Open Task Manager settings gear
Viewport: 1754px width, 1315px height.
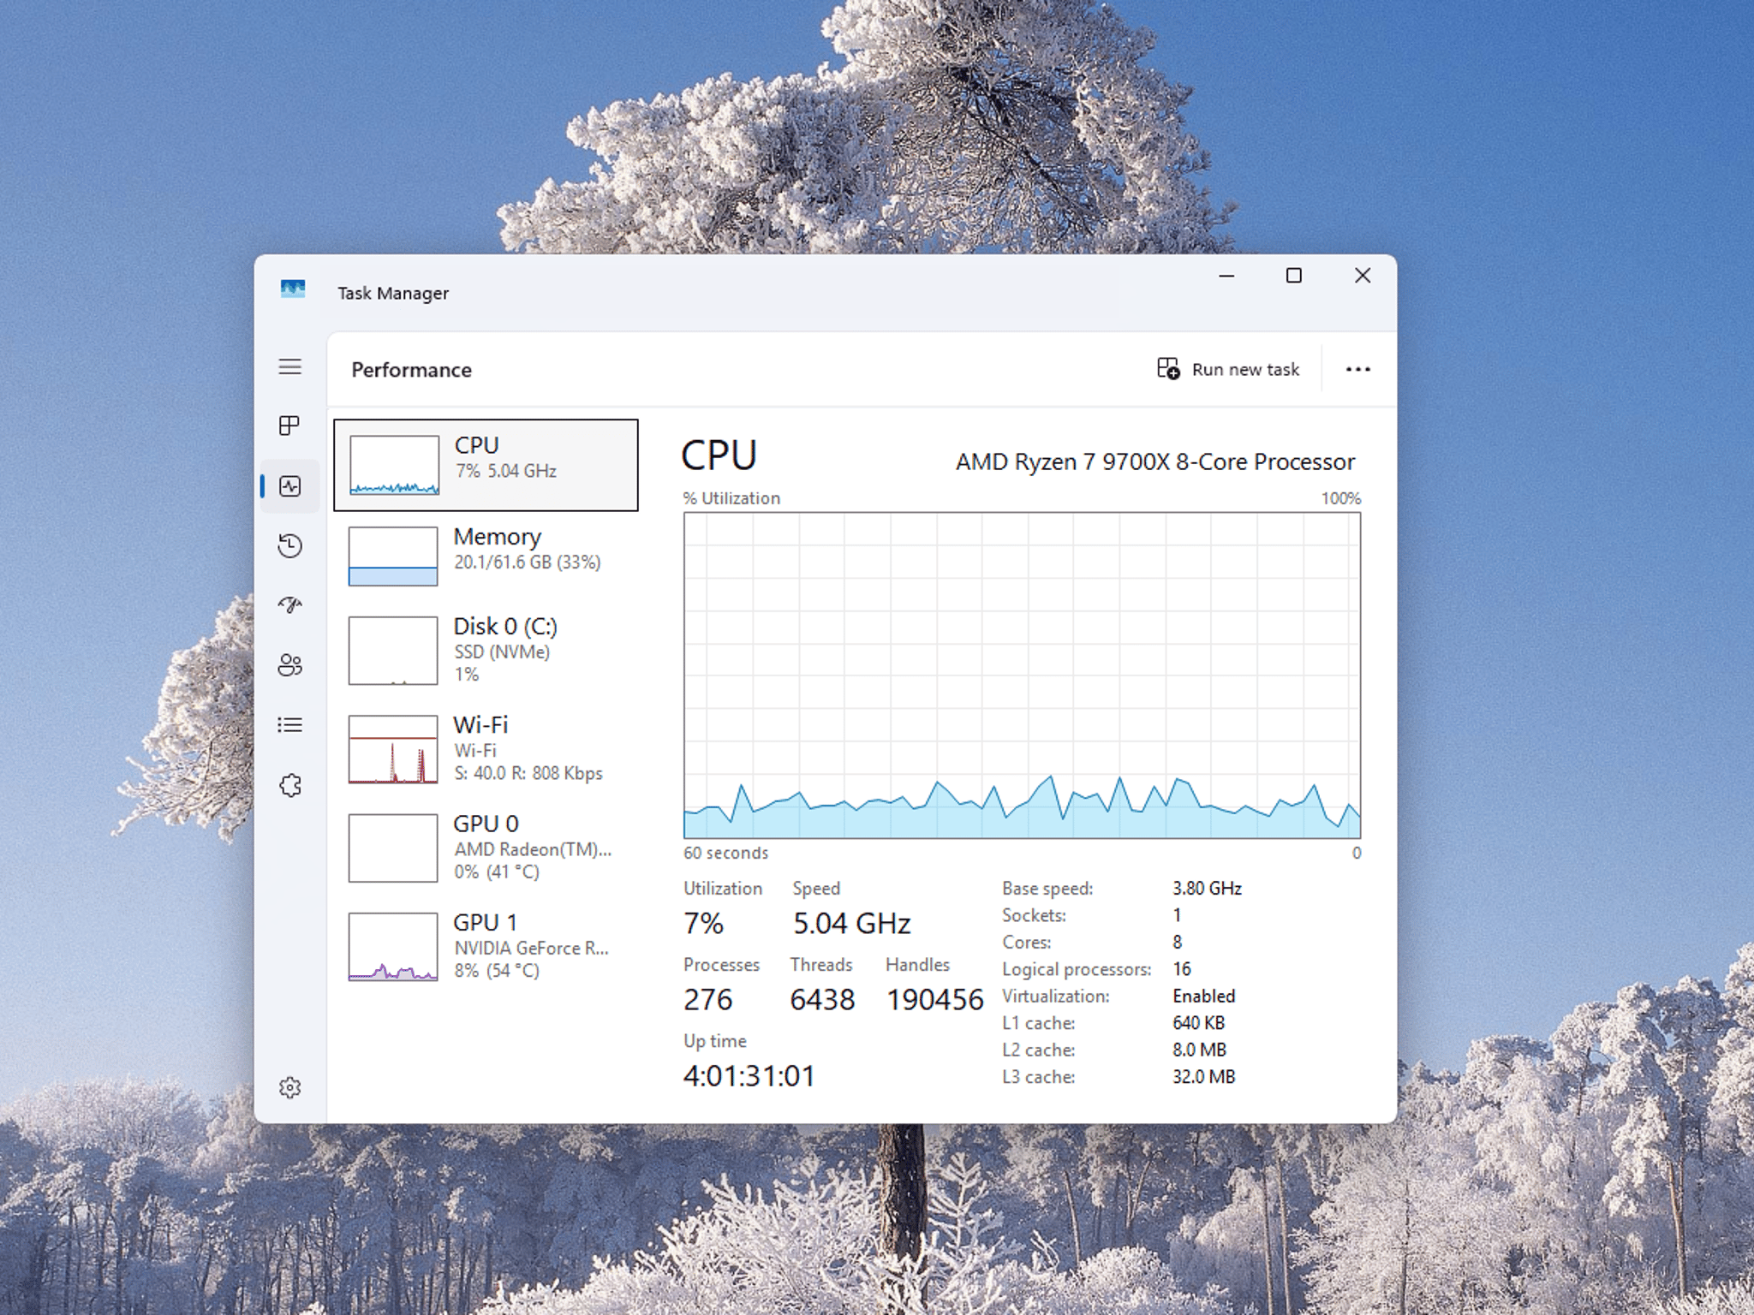pyautogui.click(x=290, y=1087)
